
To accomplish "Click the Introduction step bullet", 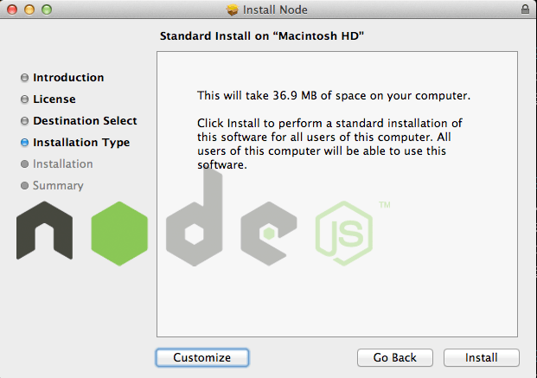I will coord(24,78).
